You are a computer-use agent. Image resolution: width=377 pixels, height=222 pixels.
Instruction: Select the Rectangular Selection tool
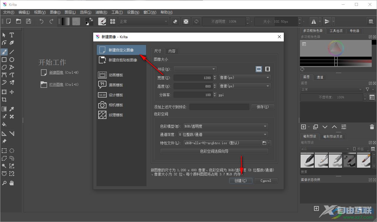click(4, 151)
